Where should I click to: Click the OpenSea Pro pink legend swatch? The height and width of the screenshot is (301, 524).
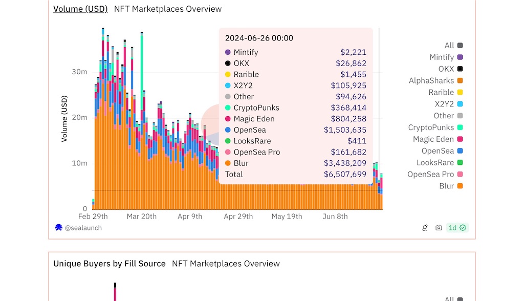click(x=460, y=174)
